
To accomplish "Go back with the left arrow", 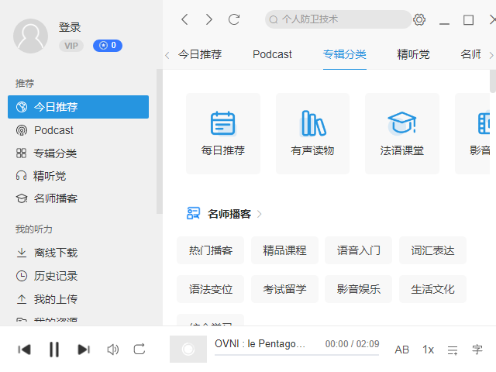I will pyautogui.click(x=184, y=19).
